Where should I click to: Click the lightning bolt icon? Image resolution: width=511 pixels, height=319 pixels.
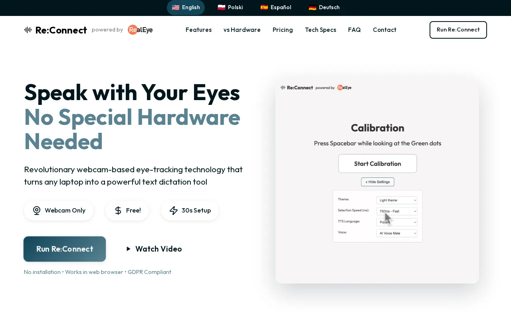(x=174, y=211)
